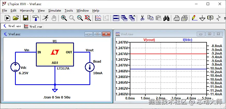Screen dimensions: 226x109
Task: Open the File menu
Action: click(4, 11)
